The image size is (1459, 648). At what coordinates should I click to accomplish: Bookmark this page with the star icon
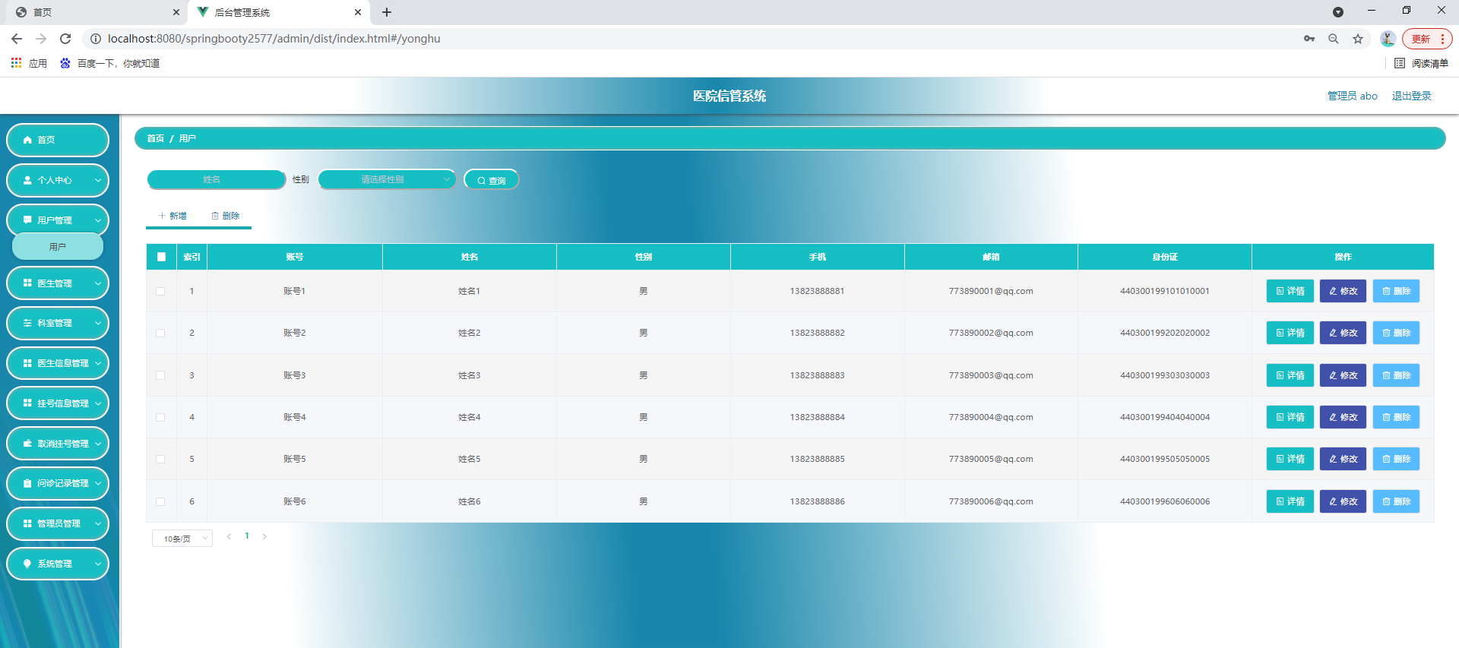[1358, 39]
